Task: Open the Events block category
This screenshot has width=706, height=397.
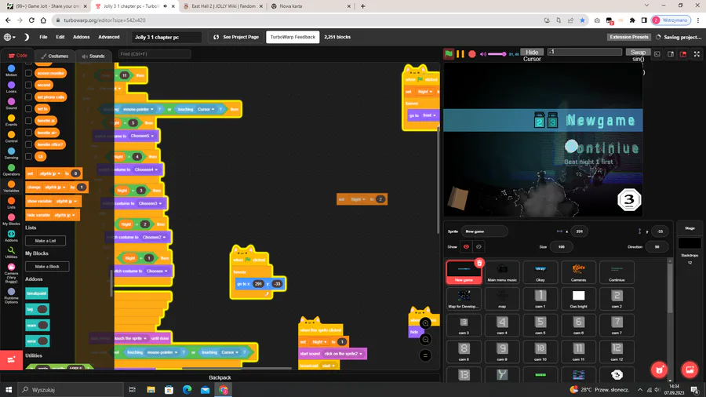Action: click(11, 121)
